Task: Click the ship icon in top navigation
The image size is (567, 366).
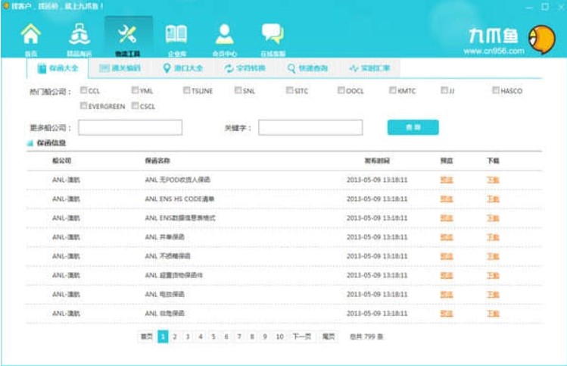Action: point(79,35)
